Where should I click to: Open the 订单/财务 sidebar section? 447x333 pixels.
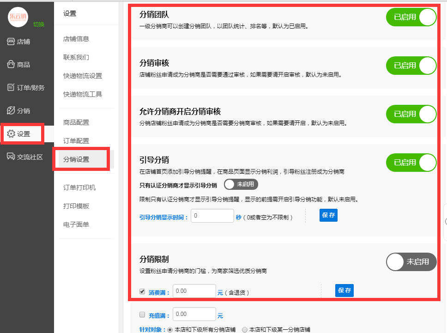(26, 87)
